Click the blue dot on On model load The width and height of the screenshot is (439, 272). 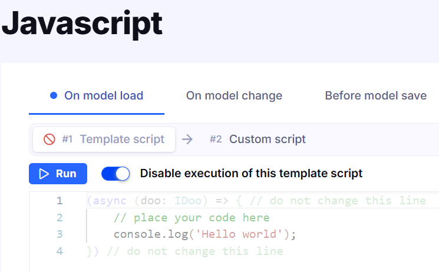pyautogui.click(x=54, y=96)
